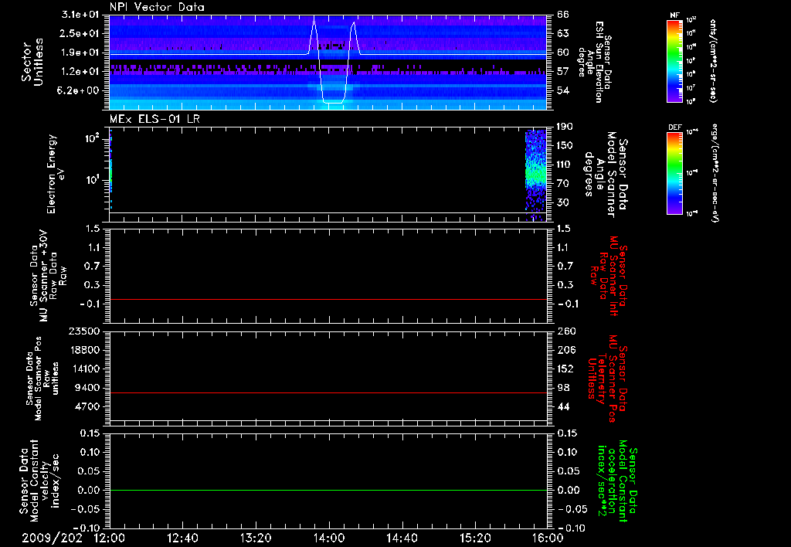The image size is (791, 547).
Task: Click the '15:20' time tick
Action: 475,539
